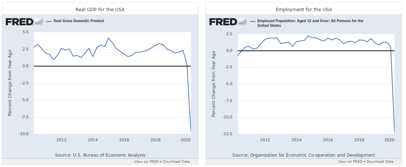Screen dimensions: 406x167
Task: Click the 2020 x-axis label on the GDP chart
Action: point(186,139)
